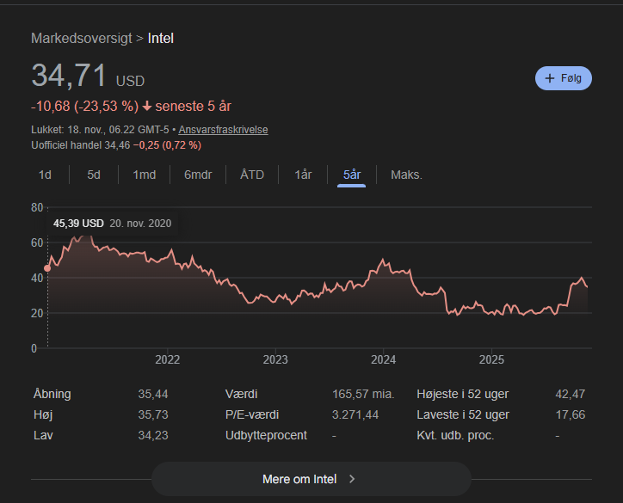This screenshot has width=623, height=503.
Task: Click the 2022 label on chart axis
Action: (167, 359)
